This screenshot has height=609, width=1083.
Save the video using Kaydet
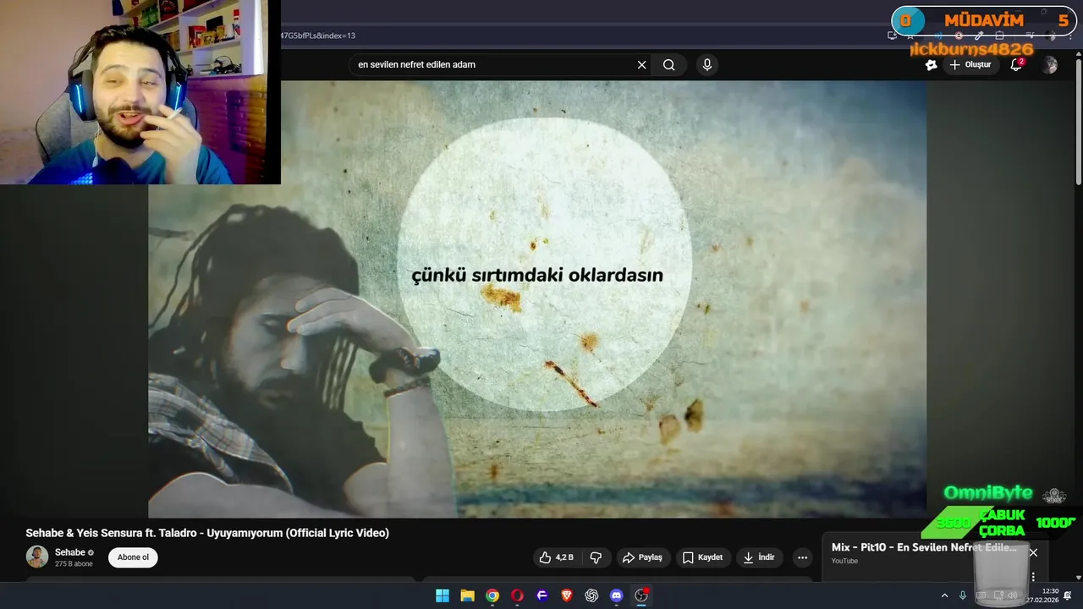702,557
